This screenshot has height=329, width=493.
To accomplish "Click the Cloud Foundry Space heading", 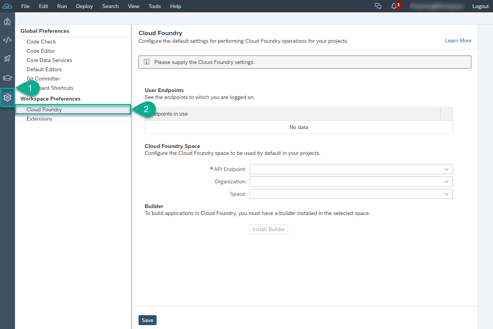I will coord(172,146).
